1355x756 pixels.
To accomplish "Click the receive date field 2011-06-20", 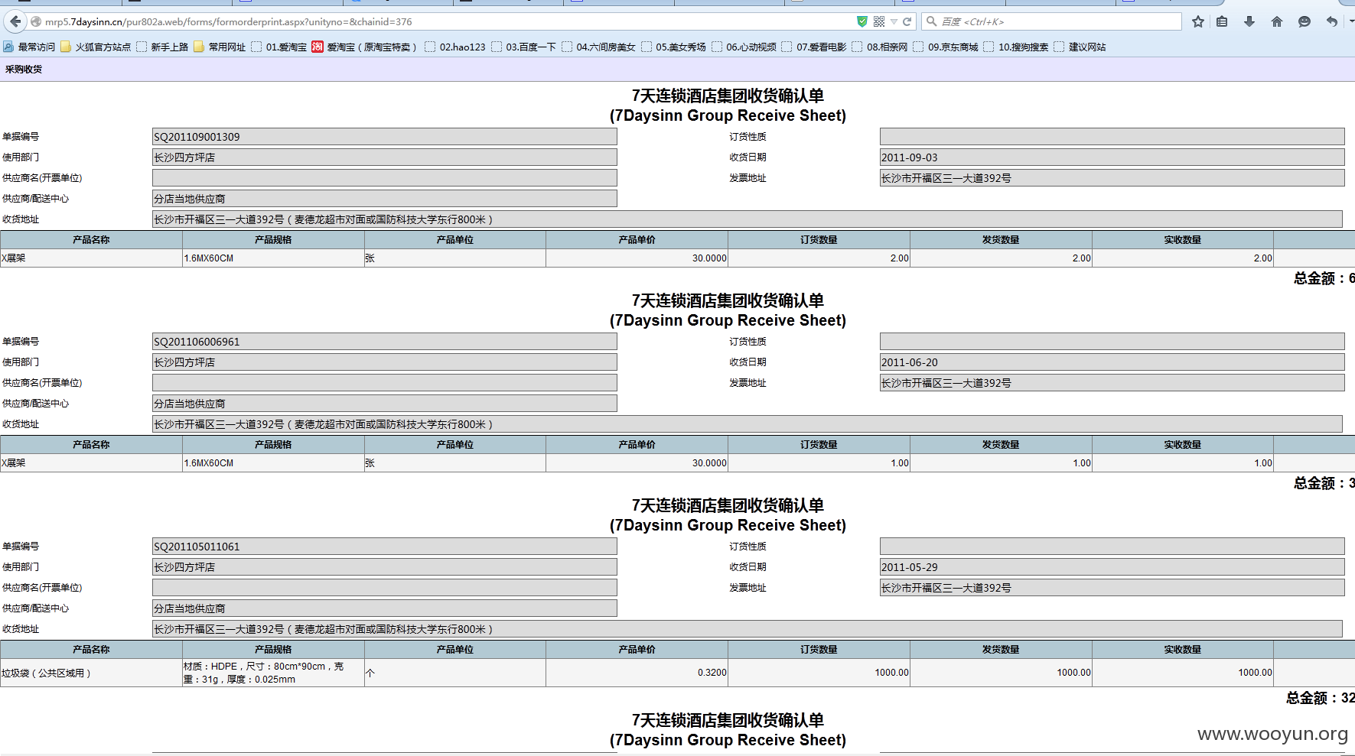I will (1112, 362).
